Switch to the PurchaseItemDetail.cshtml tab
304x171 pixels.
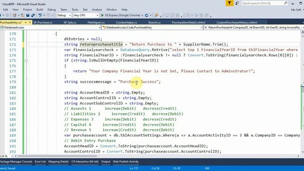point(188,22)
